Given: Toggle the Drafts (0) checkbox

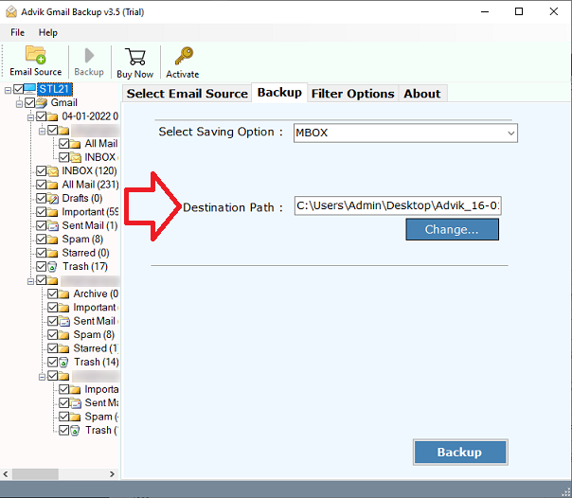Looking at the screenshot, I should click(42, 198).
